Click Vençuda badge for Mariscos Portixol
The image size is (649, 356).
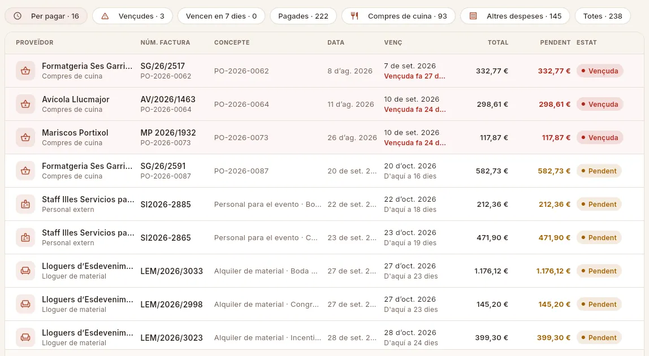pyautogui.click(x=600, y=137)
